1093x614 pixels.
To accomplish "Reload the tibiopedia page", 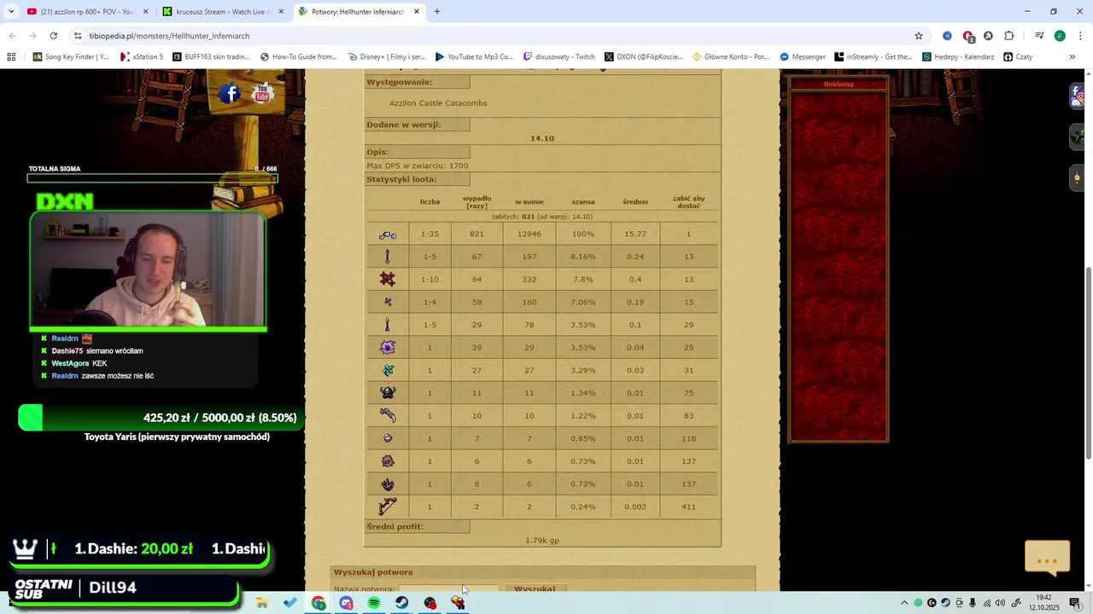I will point(54,36).
